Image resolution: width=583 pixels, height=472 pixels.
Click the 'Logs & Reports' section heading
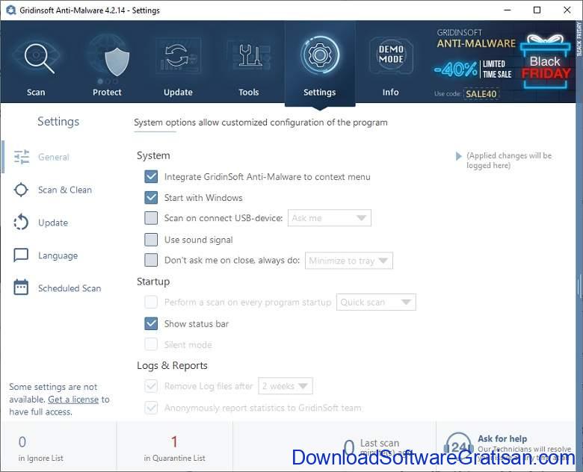(172, 366)
